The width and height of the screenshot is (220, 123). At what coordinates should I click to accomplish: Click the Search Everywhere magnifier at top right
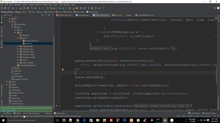[x=214, y=8]
